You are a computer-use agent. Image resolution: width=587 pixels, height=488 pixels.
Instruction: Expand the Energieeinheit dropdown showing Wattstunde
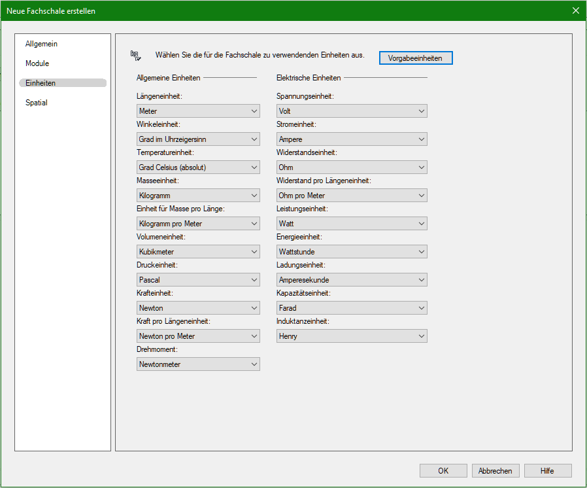(352, 251)
